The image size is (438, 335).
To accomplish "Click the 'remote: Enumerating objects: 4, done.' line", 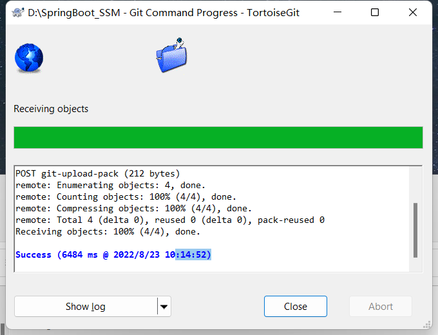I will tap(110, 186).
